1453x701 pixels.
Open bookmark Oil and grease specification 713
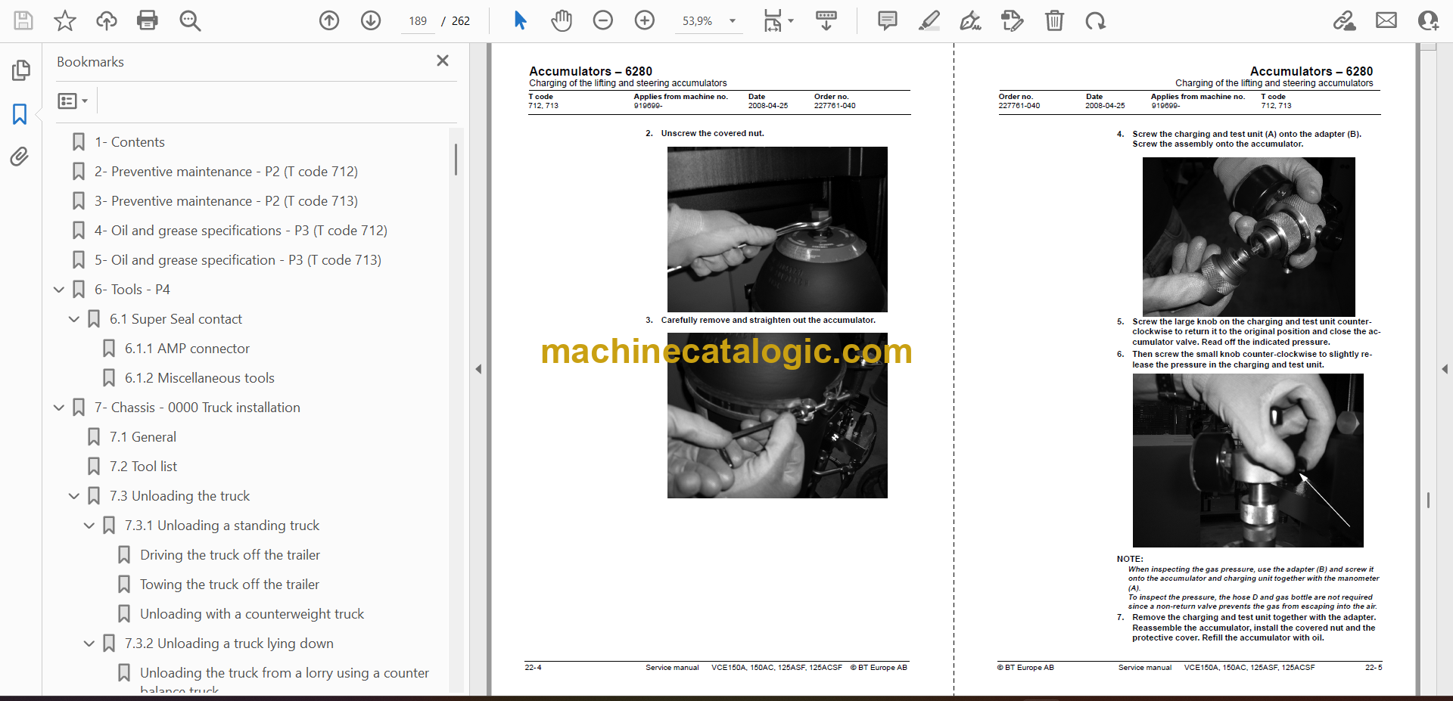point(238,259)
